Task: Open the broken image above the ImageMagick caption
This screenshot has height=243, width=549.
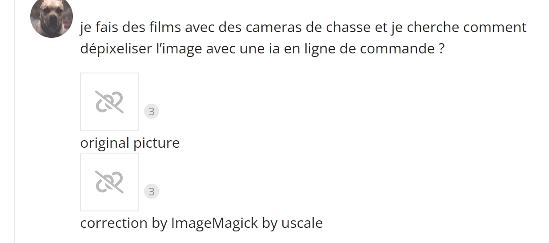Action: (109, 182)
